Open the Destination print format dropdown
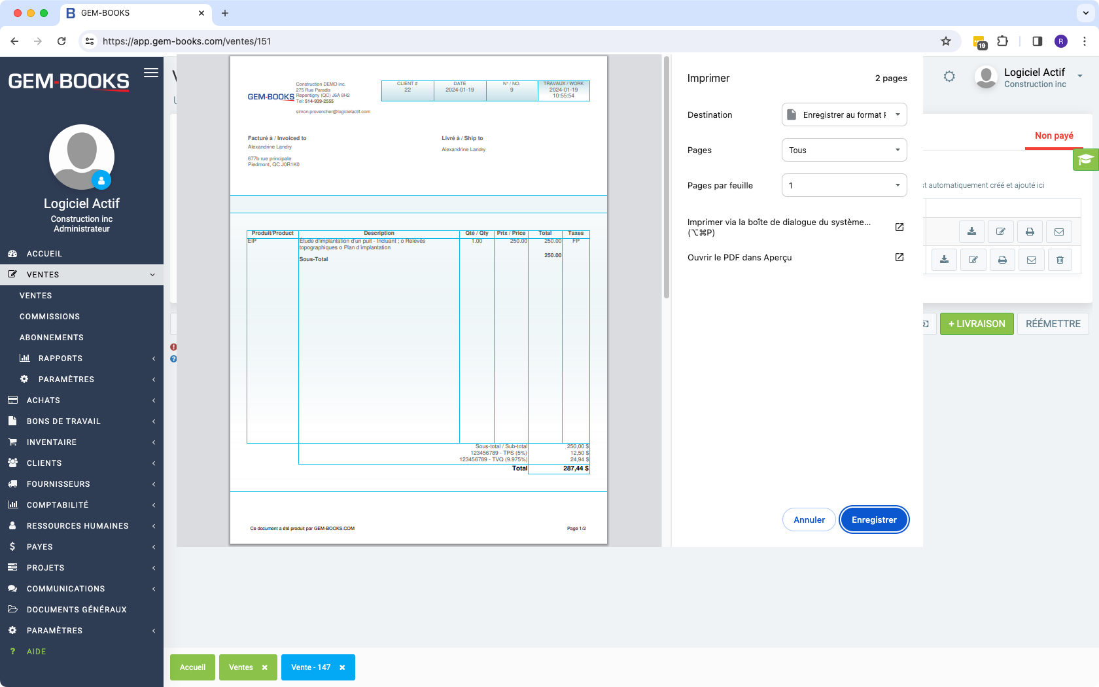 tap(844, 114)
